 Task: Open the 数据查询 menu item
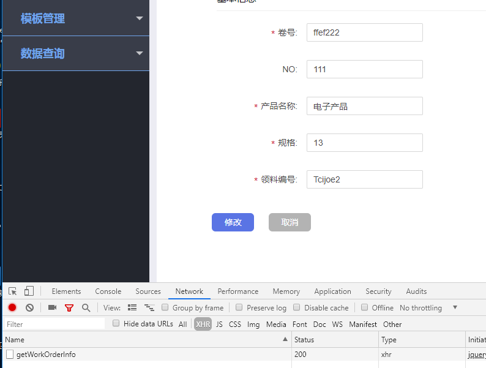coord(76,53)
